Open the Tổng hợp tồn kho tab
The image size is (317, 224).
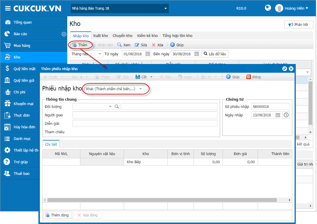pos(177,36)
